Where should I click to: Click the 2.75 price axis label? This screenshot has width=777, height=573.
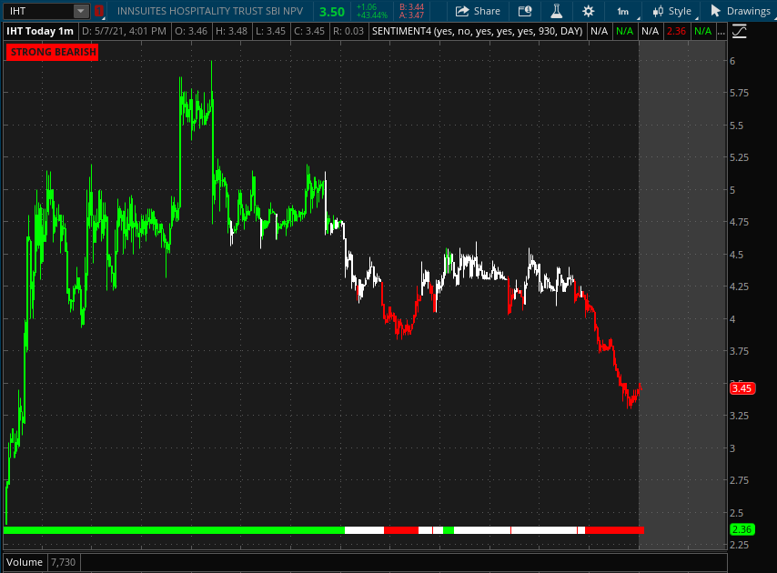(x=739, y=480)
